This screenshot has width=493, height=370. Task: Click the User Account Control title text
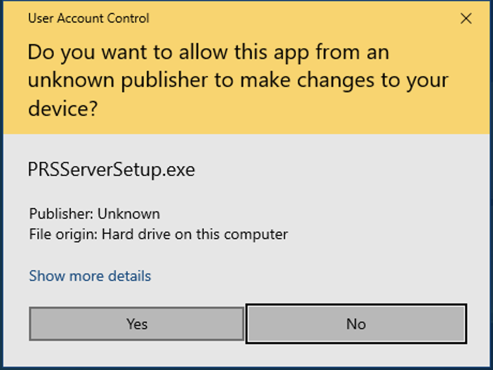coord(88,18)
